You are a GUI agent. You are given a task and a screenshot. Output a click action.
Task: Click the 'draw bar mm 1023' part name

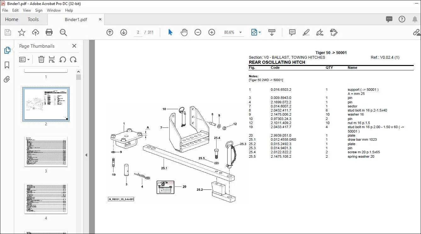click(362, 140)
